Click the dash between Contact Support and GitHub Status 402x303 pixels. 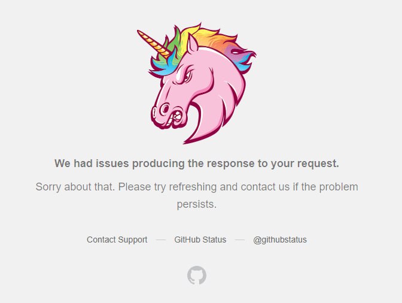point(161,240)
